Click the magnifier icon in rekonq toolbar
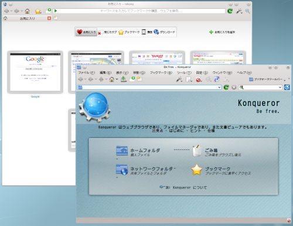 pos(247,11)
